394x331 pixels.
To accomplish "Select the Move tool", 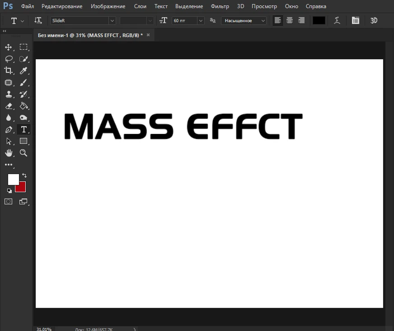I will 9,47.
